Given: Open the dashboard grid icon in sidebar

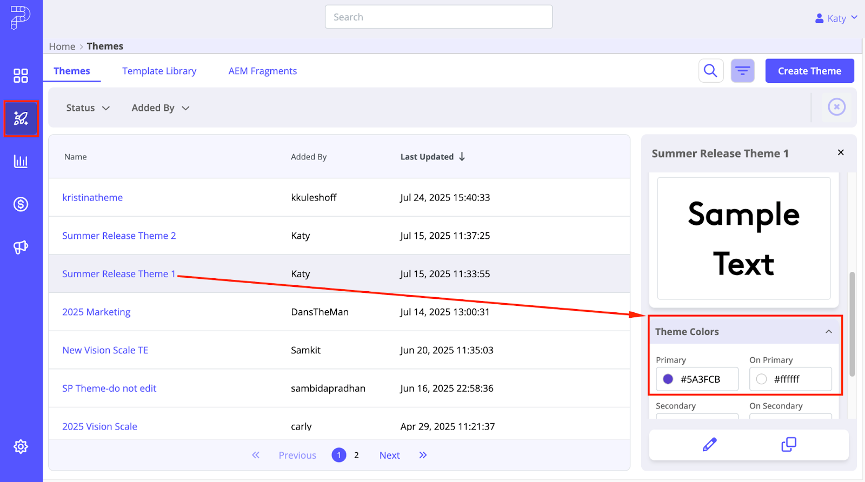Looking at the screenshot, I should pyautogui.click(x=21, y=76).
